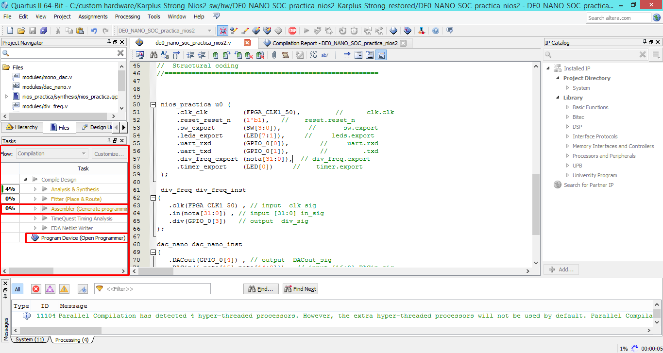Click the red Stop Processing icon
Screen dimensions: 663x353
click(x=292, y=30)
